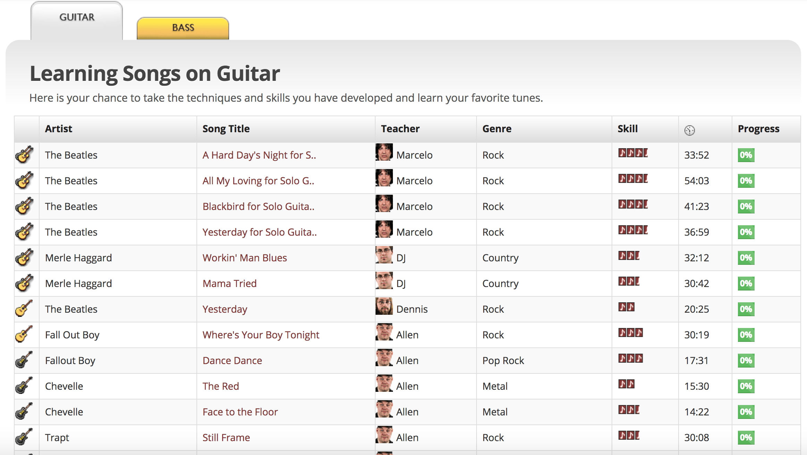Click guitar icon in Blackbird row
The width and height of the screenshot is (807, 455).
(x=24, y=206)
